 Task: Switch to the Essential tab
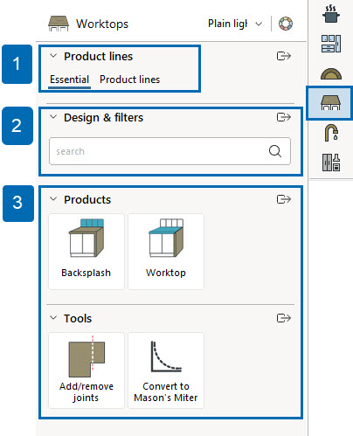[69, 80]
